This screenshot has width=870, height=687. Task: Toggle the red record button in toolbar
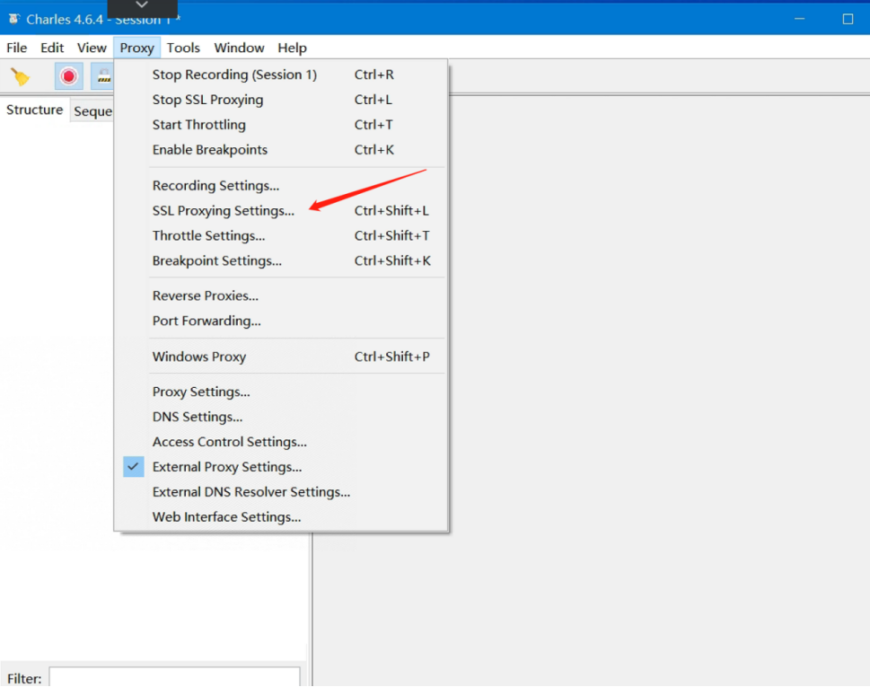coord(69,76)
